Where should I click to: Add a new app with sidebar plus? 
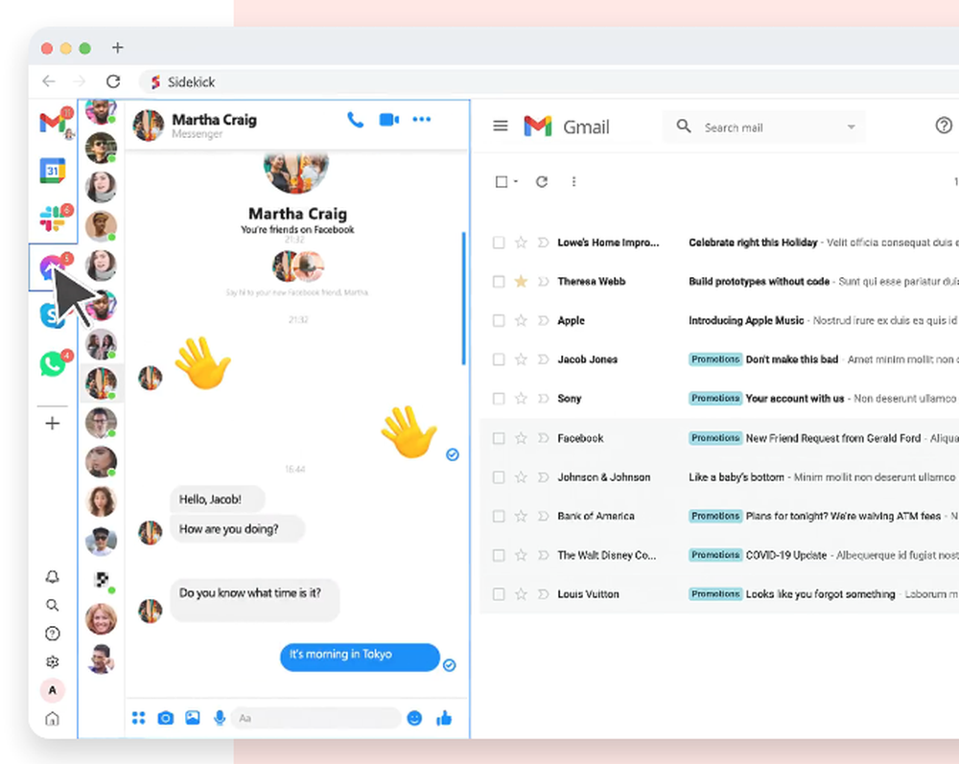(x=53, y=423)
